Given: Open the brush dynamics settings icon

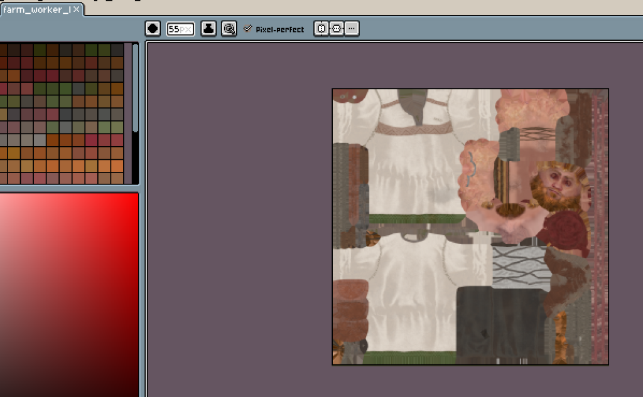Looking at the screenshot, I should coord(229,29).
